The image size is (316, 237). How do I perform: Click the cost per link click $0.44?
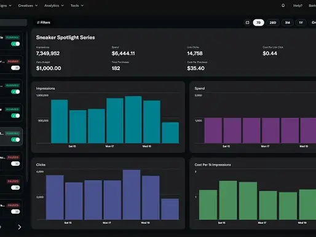[270, 53]
